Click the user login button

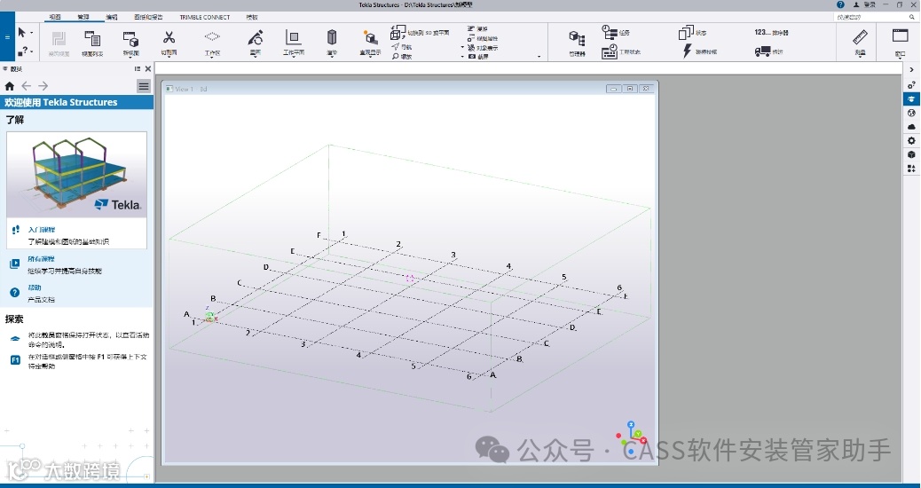pyautogui.click(x=864, y=4)
